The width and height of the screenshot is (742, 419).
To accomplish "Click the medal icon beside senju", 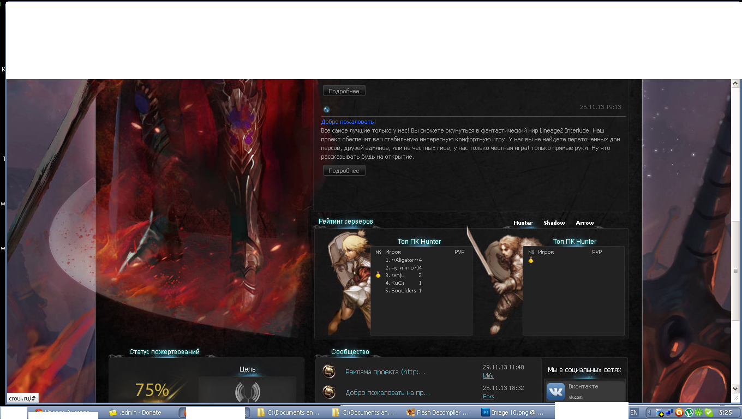I will (x=378, y=275).
